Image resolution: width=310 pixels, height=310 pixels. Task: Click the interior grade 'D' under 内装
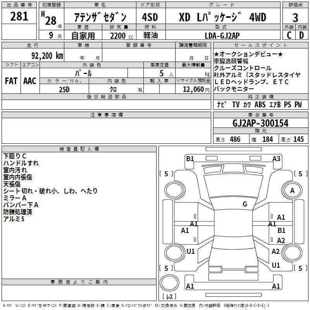pos(301,35)
